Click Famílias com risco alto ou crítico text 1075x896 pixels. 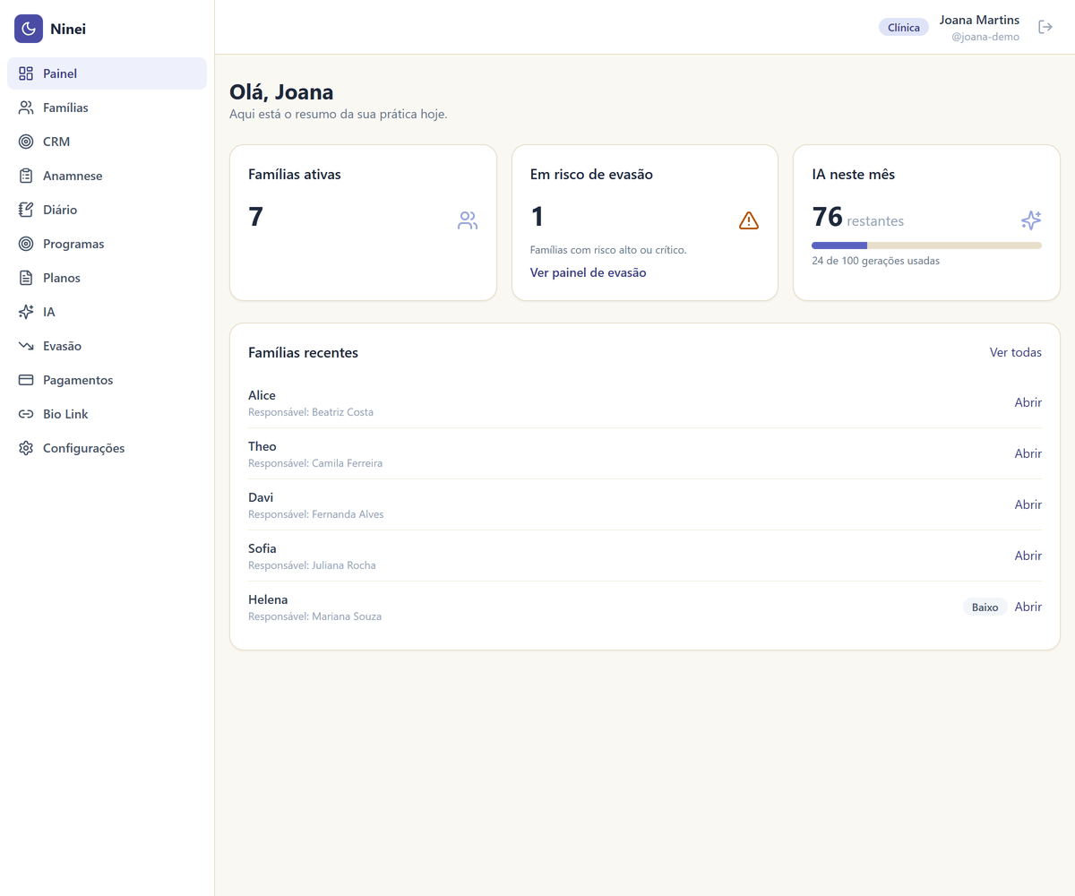[608, 250]
